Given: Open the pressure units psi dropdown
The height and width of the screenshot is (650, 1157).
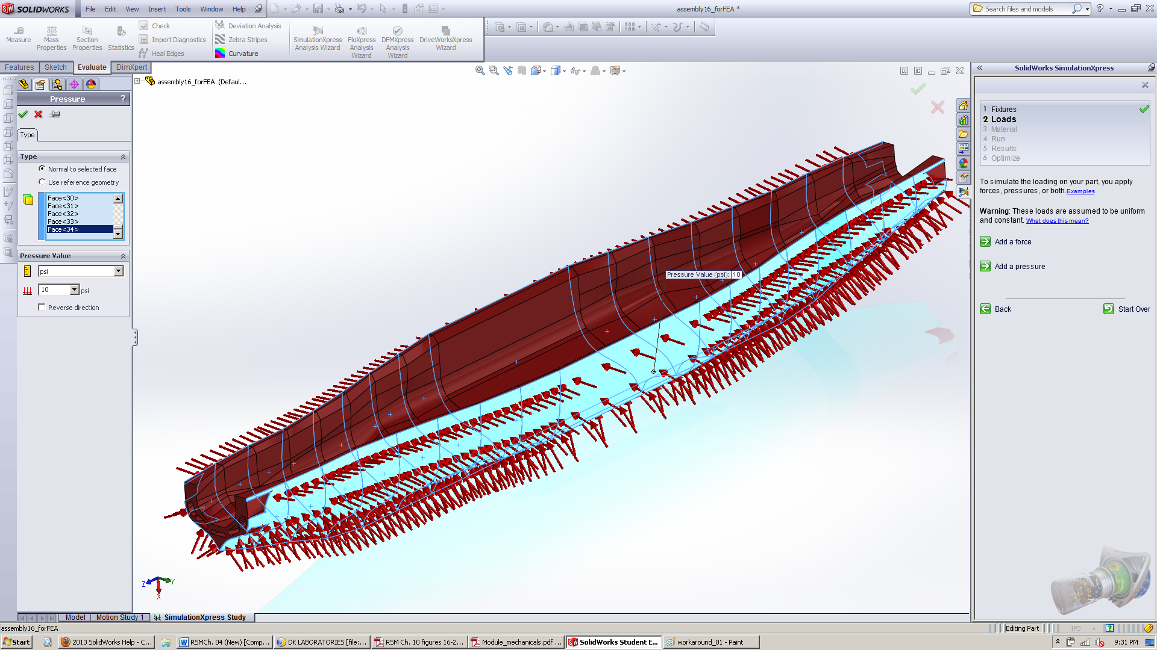Looking at the screenshot, I should click(x=119, y=271).
